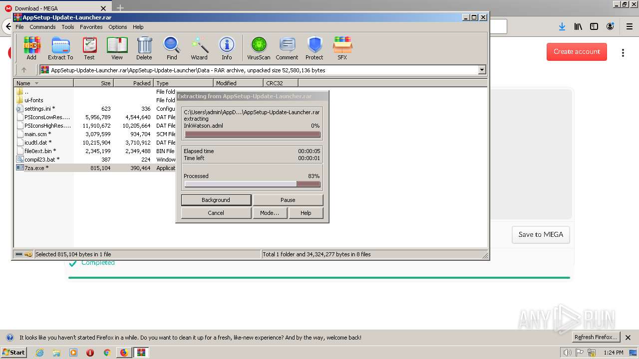Click Create account button
Screen dimensions: 639x359
pos(577,52)
